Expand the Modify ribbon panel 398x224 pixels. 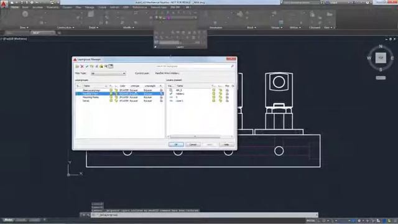pos(129,27)
